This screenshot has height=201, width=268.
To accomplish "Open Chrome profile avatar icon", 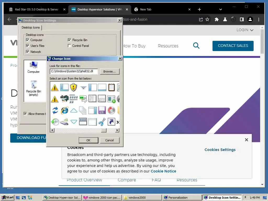I will pyautogui.click(x=250, y=19).
